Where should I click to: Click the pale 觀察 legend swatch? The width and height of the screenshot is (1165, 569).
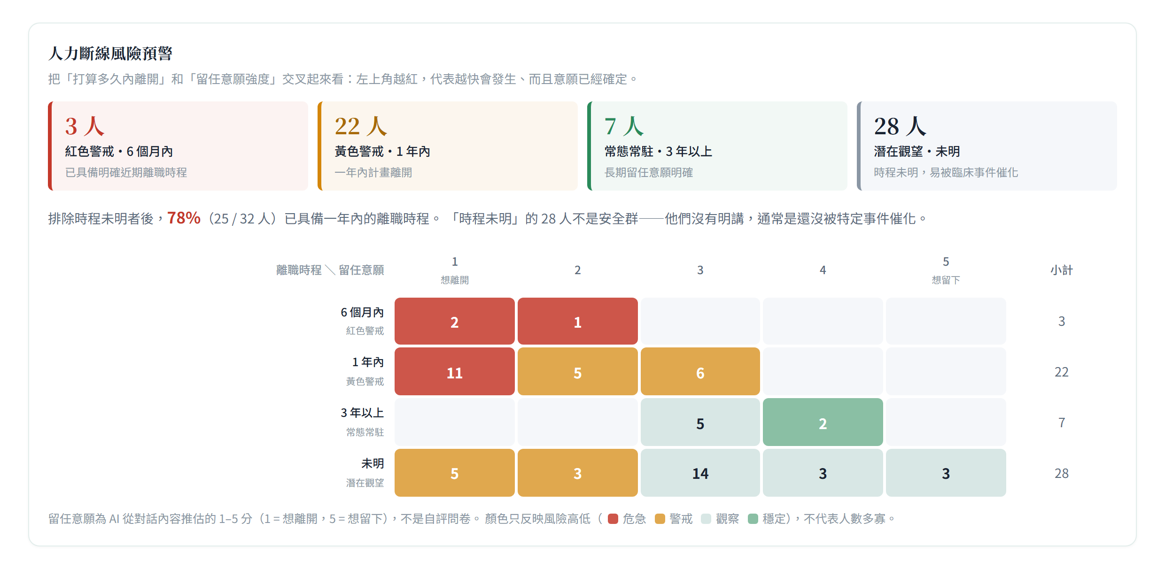coord(706,519)
